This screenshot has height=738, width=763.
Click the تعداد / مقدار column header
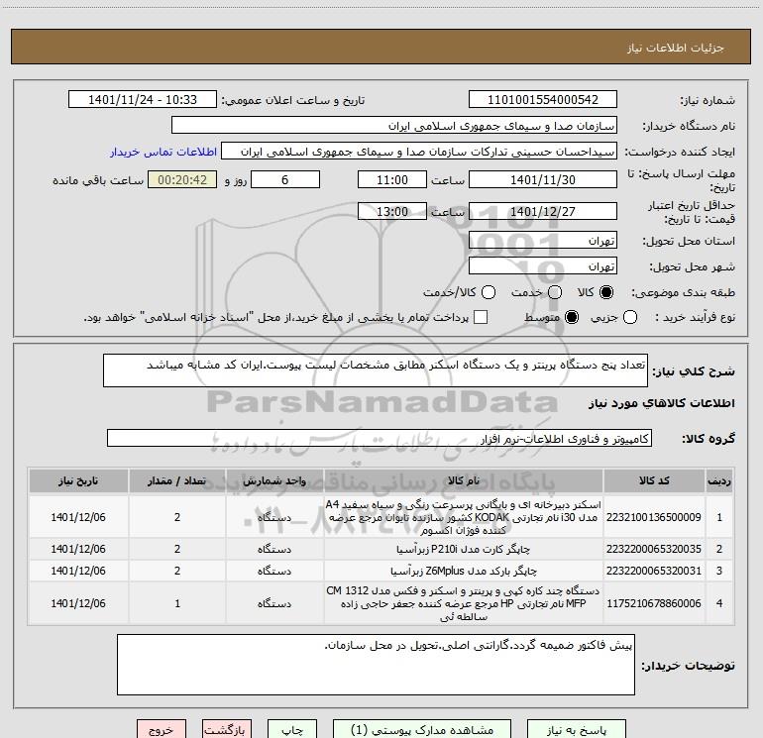(177, 480)
